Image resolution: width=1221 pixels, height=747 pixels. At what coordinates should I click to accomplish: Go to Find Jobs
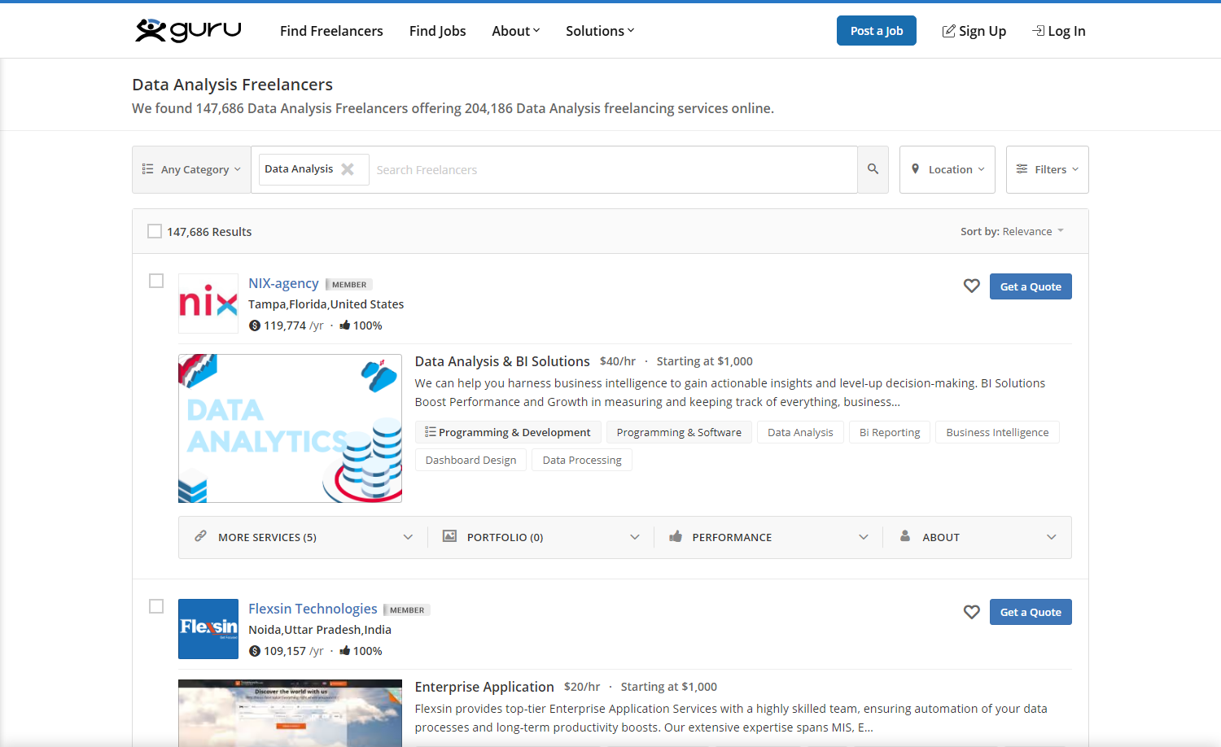[438, 31]
